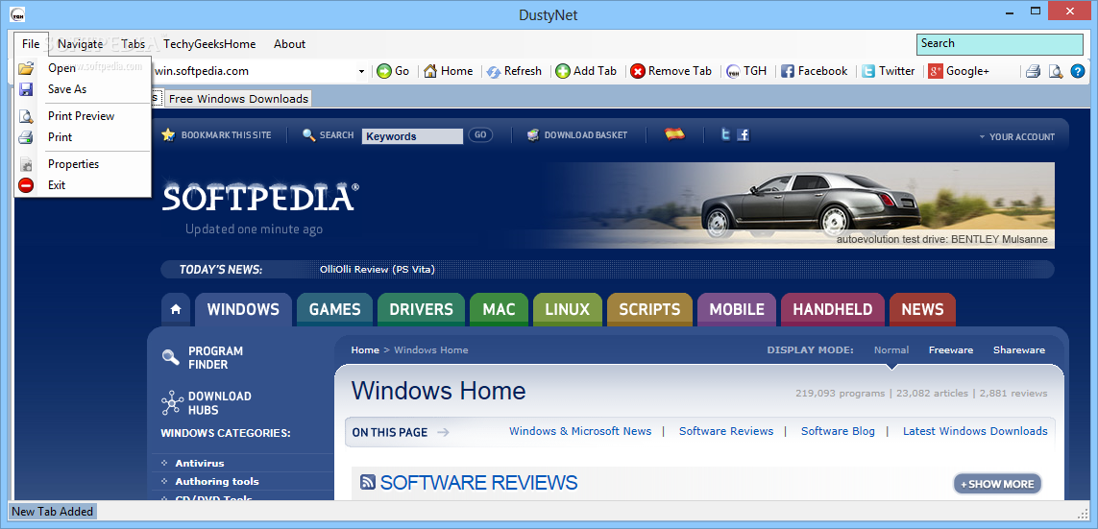The width and height of the screenshot is (1098, 529).
Task: Open the DRIVERS tab on Softpedia
Action: (x=421, y=309)
